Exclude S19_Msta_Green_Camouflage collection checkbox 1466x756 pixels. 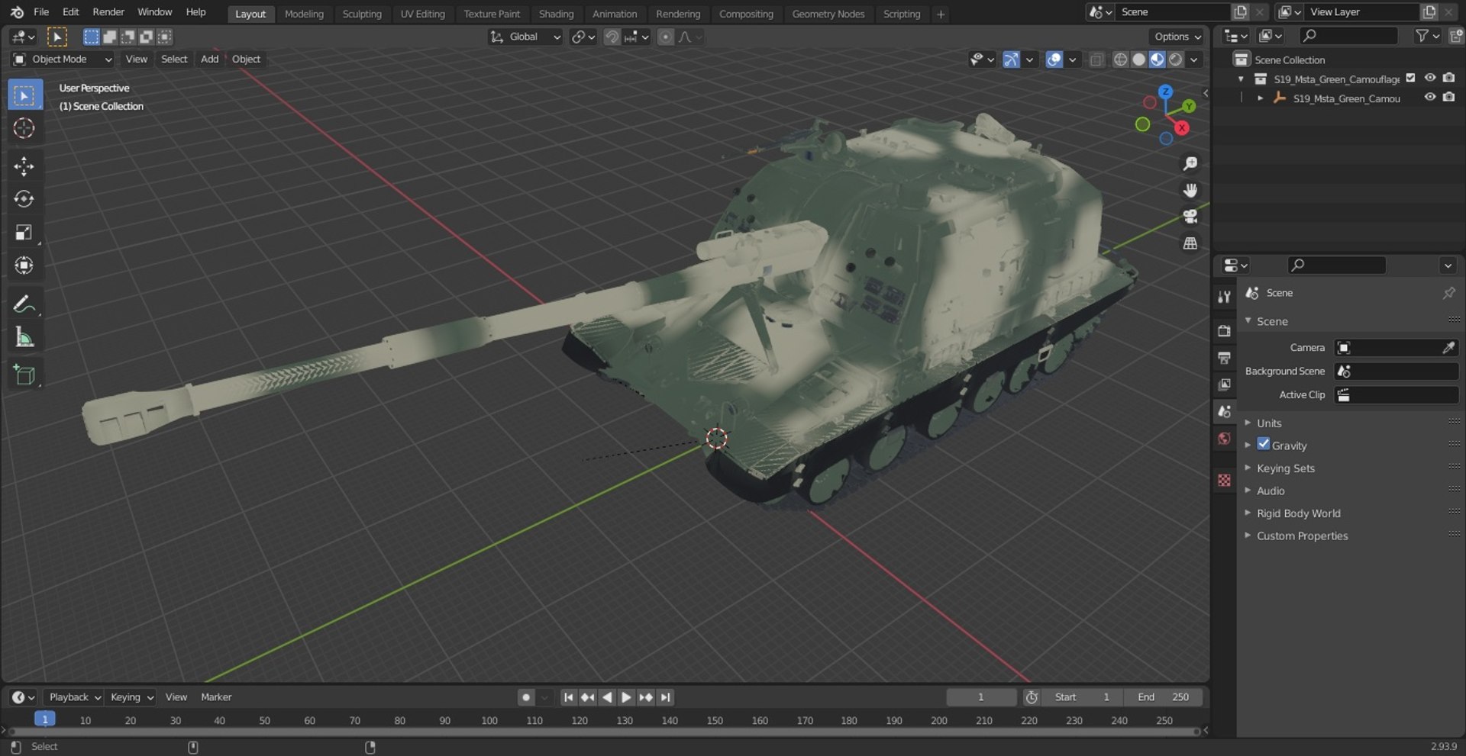point(1410,78)
